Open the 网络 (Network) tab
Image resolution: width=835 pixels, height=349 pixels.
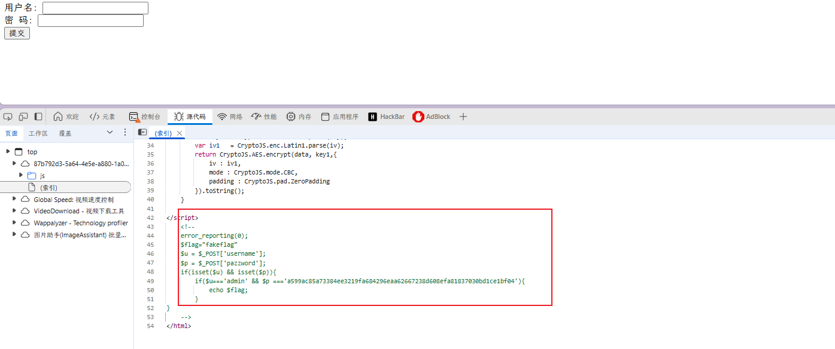pos(230,117)
